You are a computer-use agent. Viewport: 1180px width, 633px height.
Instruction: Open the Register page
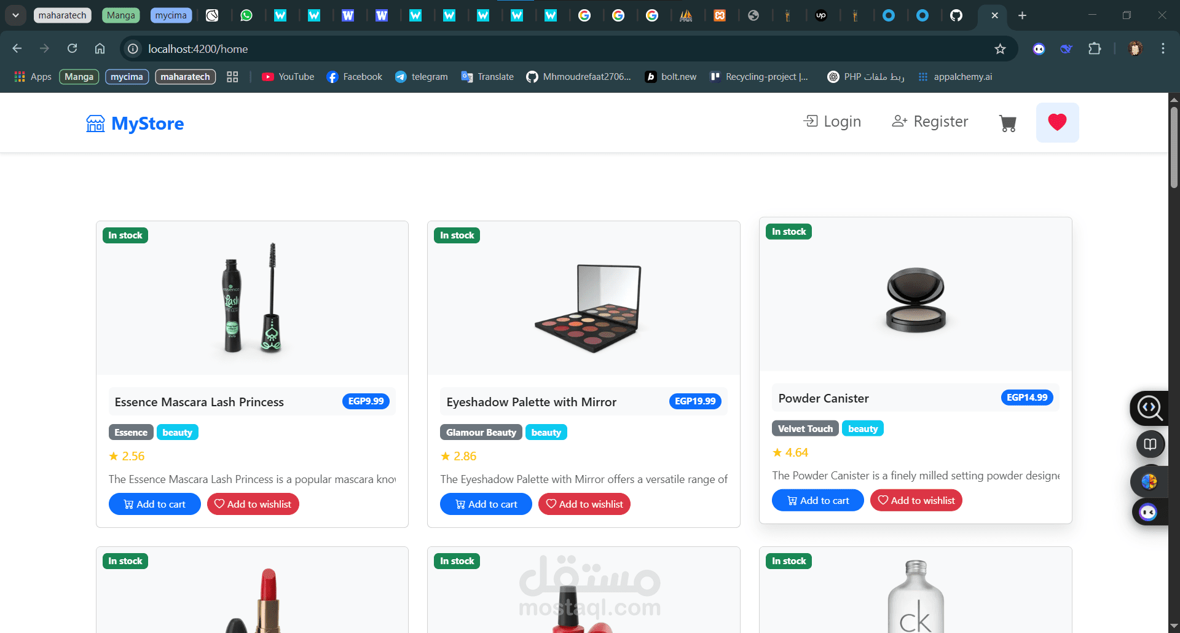[x=930, y=122]
